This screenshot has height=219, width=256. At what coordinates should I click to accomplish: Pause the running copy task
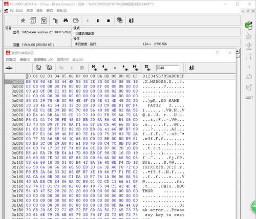(x=98, y=21)
